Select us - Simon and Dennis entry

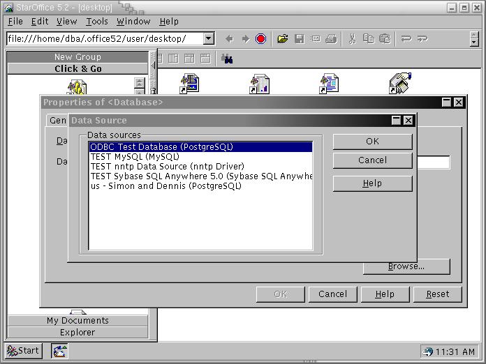(x=201, y=186)
